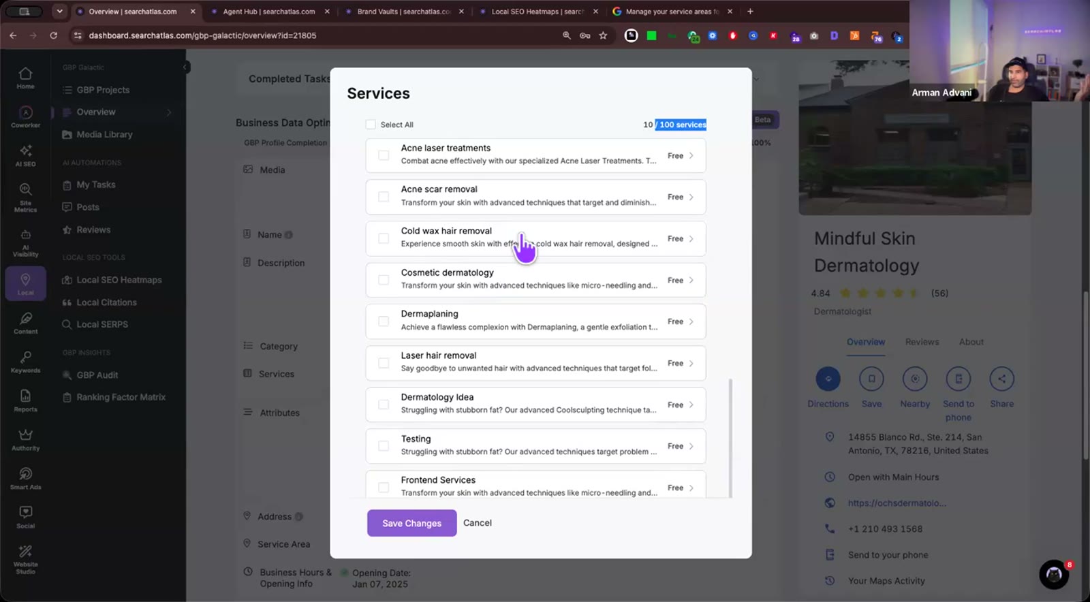
Task: Expand Testing service details chevron
Action: [691, 446]
